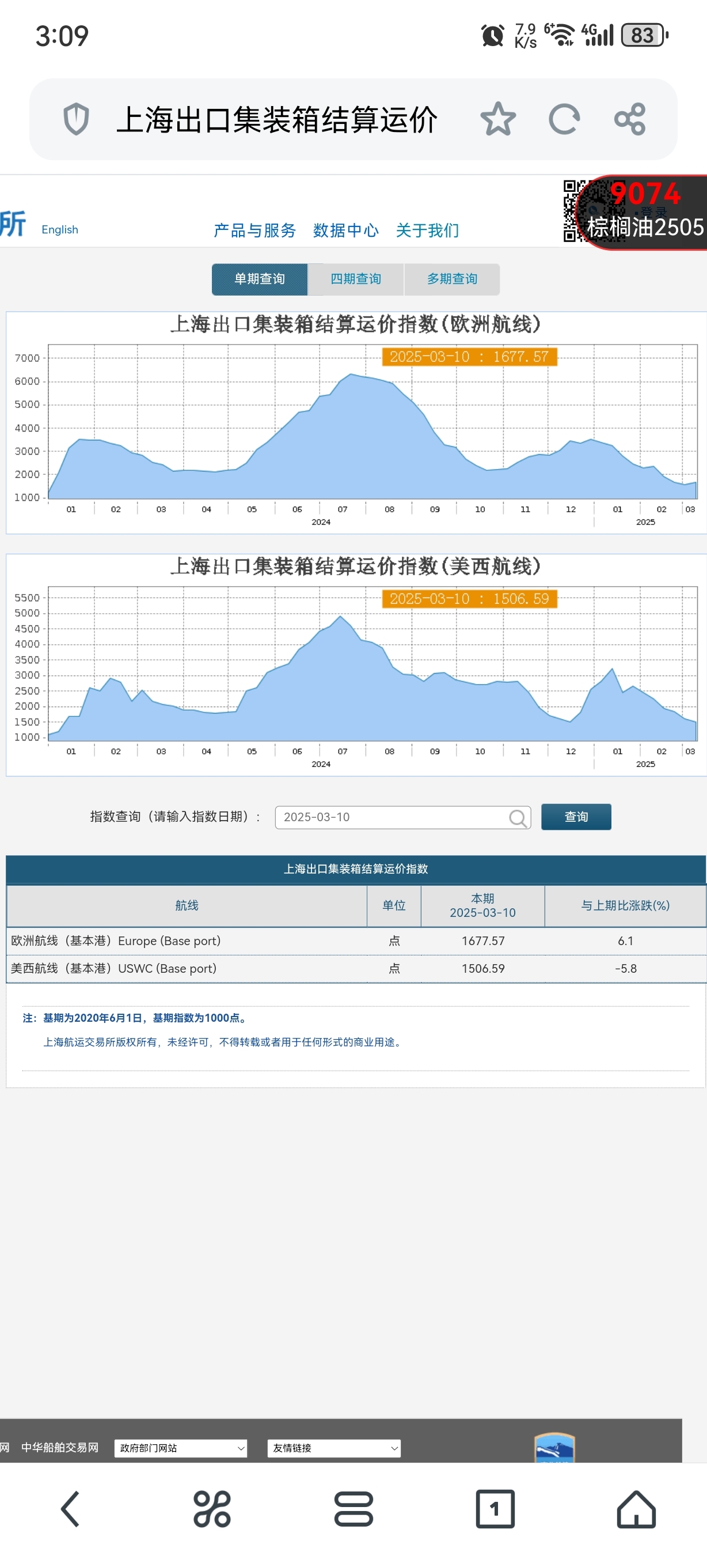Switch site language to English
Viewport: 707px width, 1556px height.
tap(60, 229)
